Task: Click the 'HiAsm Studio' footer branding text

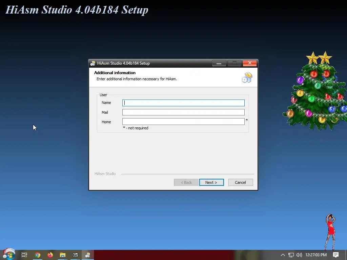Action: coord(105,174)
